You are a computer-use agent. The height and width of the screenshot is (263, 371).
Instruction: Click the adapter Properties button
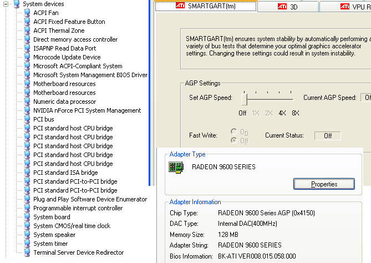[x=324, y=184]
